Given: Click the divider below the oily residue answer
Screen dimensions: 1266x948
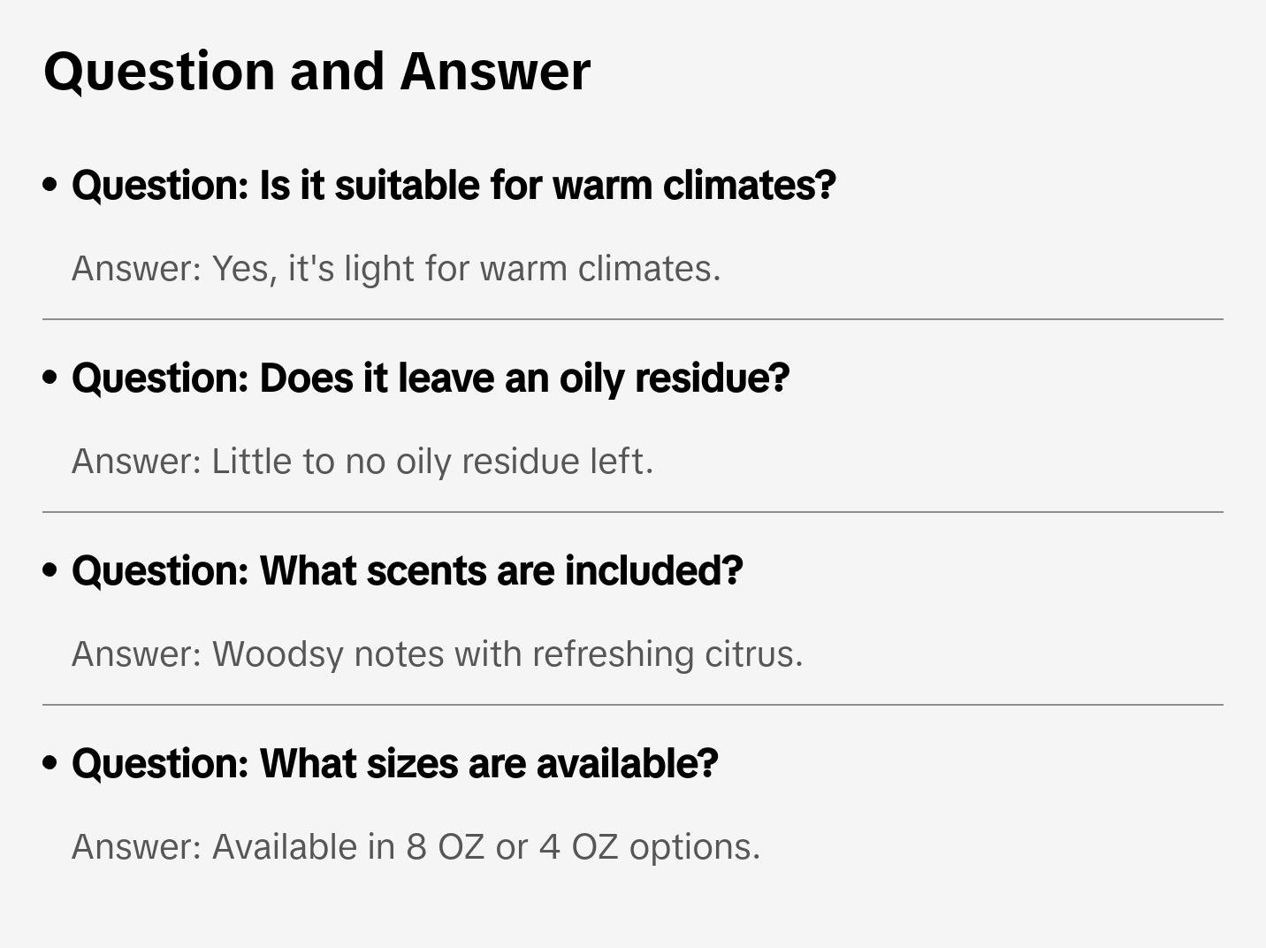Looking at the screenshot, I should pyautogui.click(x=633, y=512).
